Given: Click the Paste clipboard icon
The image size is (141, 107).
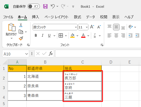Looking at the screenshot, I should (x=12, y=27).
